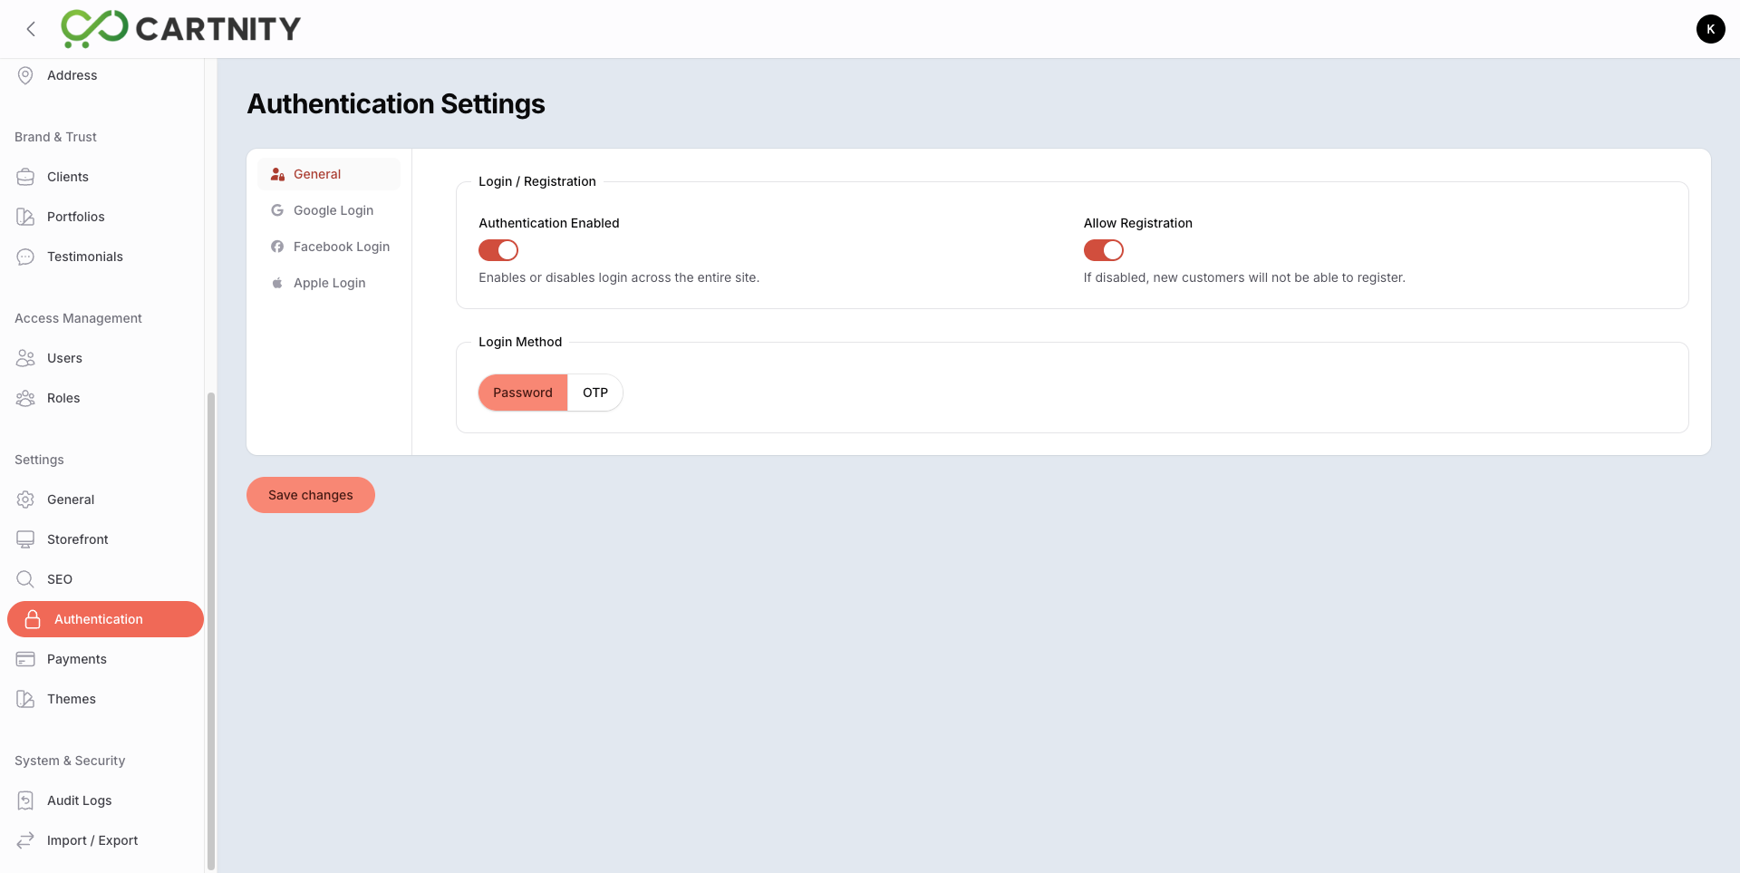This screenshot has width=1740, height=873.
Task: Click the Payments card icon
Action: [x=25, y=659]
